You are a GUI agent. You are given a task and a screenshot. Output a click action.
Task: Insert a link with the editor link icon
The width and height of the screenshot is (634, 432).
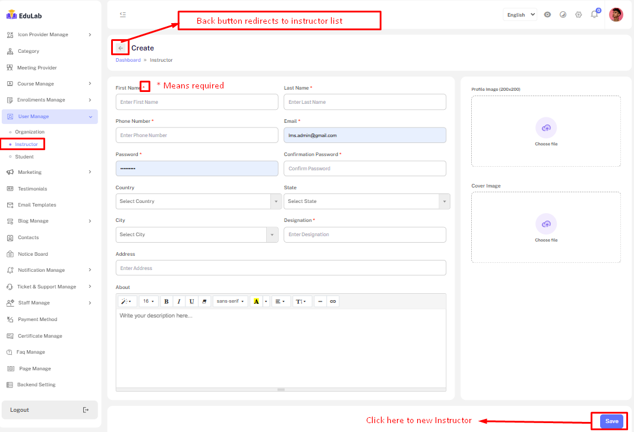333,301
